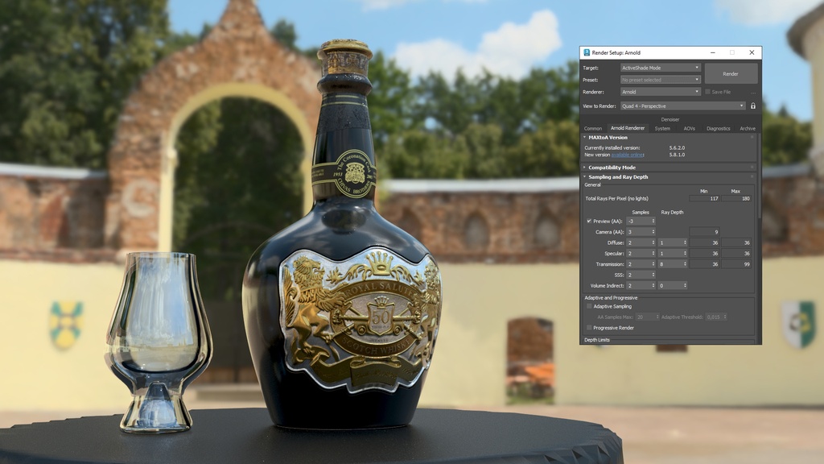Open the Target dropdown showing ActiveShade Mode
Screen dimensions: 824x464
point(660,68)
